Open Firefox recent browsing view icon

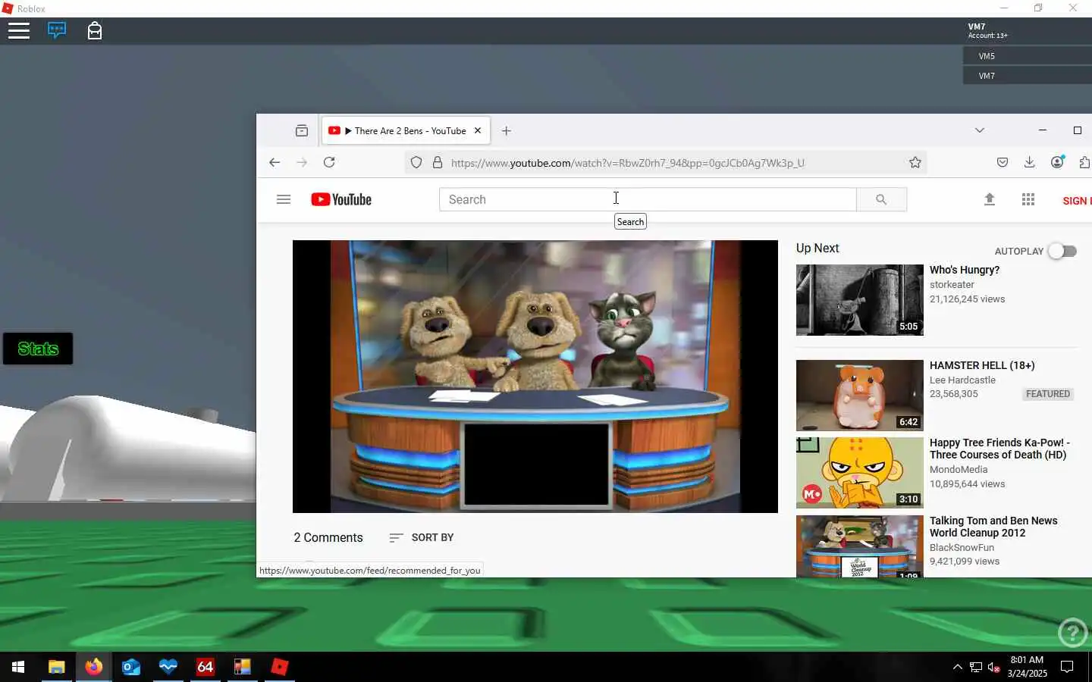[x=302, y=130]
